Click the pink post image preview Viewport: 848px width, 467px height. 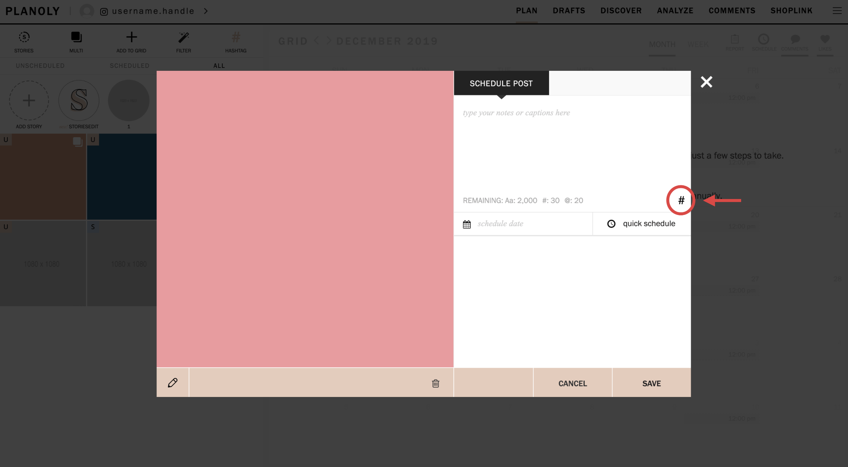pos(305,219)
